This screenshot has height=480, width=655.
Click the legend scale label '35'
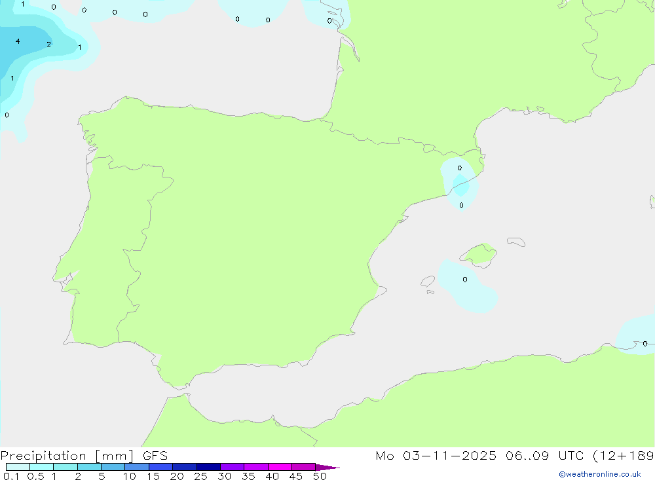point(248,476)
